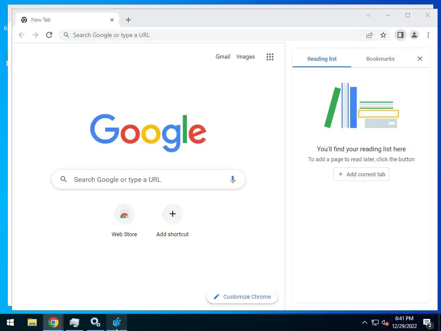Open the Chrome three-dot menu

point(428,35)
